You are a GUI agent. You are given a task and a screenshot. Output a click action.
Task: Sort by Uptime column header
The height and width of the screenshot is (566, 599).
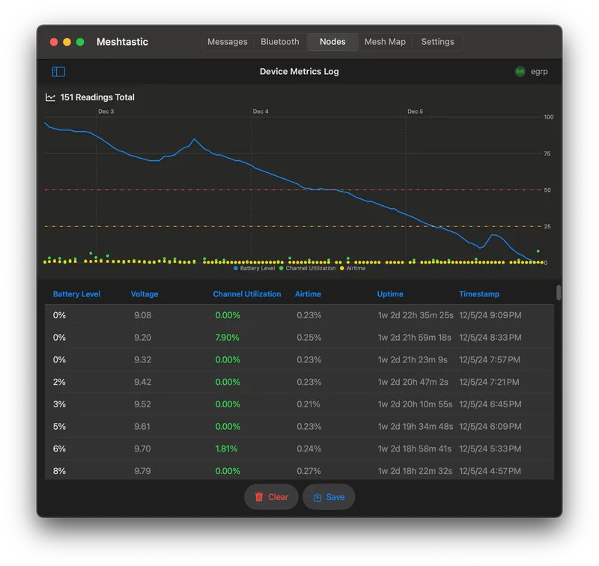pyautogui.click(x=390, y=294)
